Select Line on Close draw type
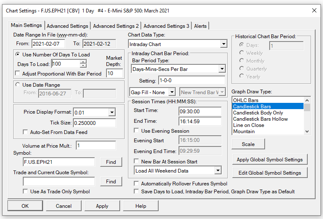This screenshot has width=323, height=219. [x=268, y=125]
